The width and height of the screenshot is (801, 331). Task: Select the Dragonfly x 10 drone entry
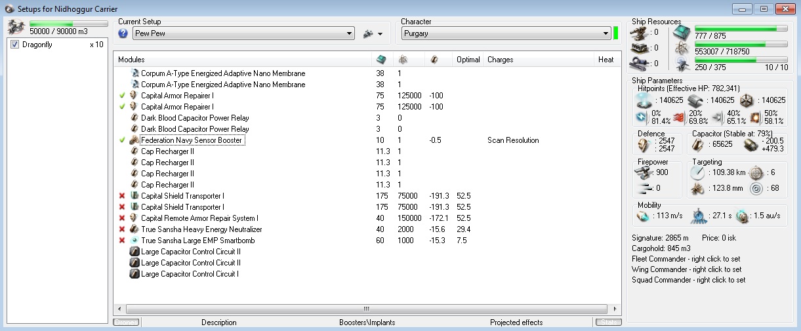click(x=57, y=45)
